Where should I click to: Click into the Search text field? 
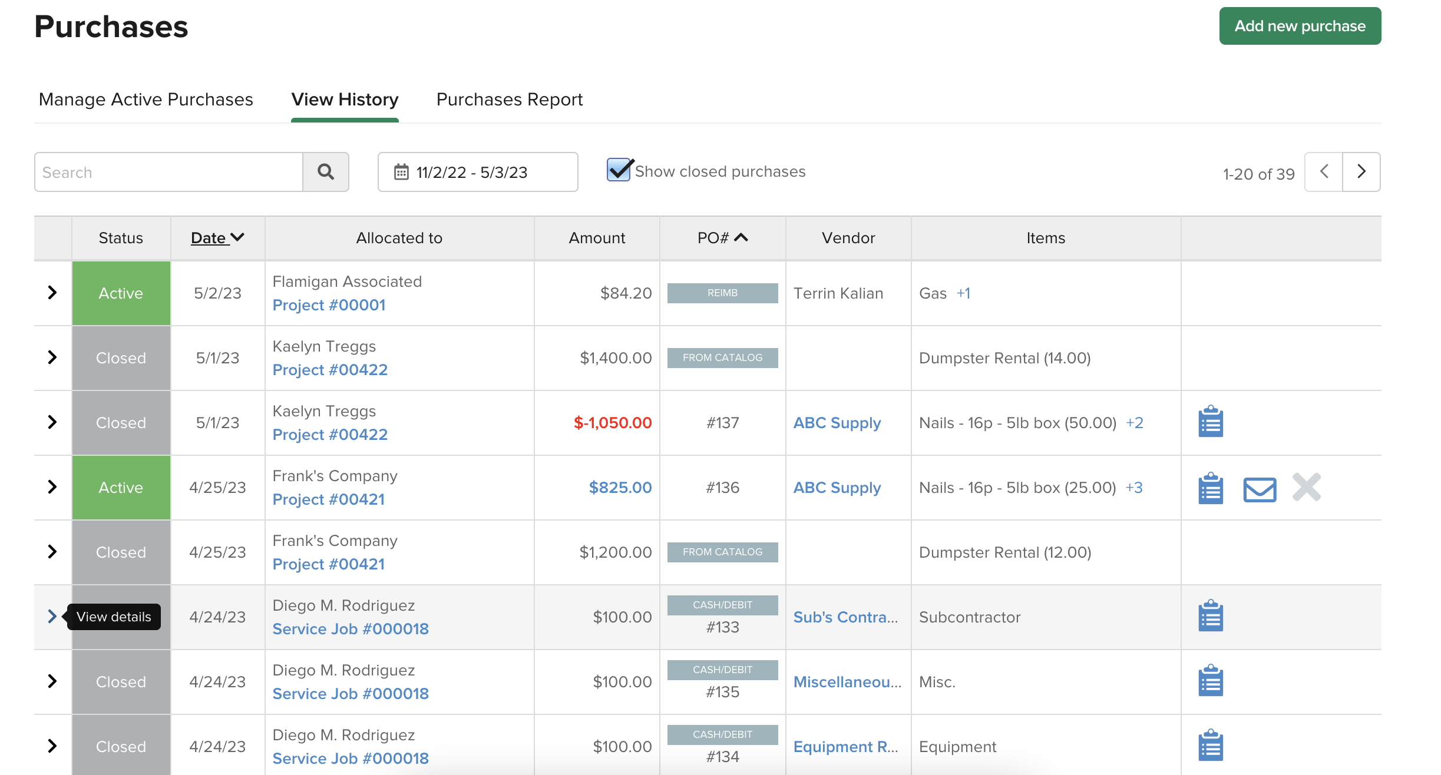[168, 172]
